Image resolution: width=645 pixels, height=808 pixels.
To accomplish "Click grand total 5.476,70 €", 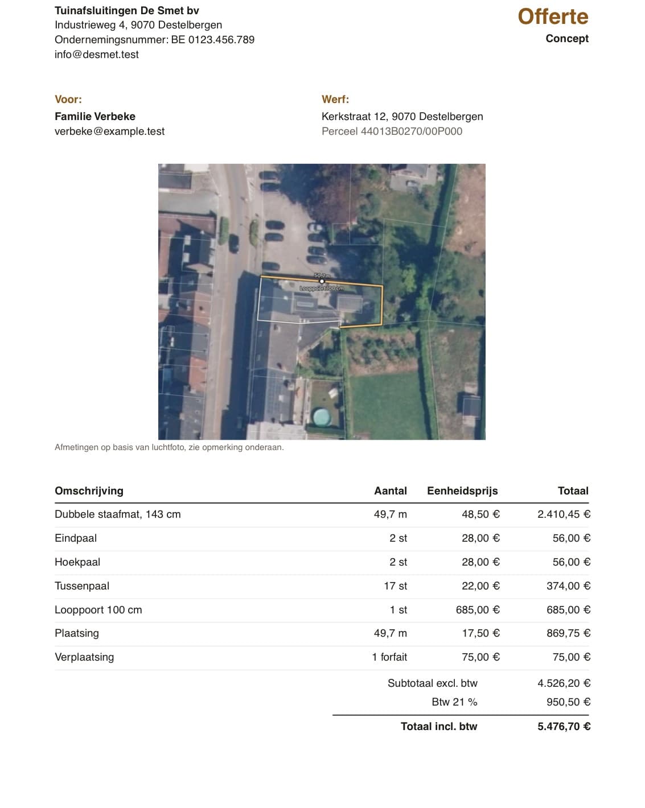I will (x=564, y=727).
